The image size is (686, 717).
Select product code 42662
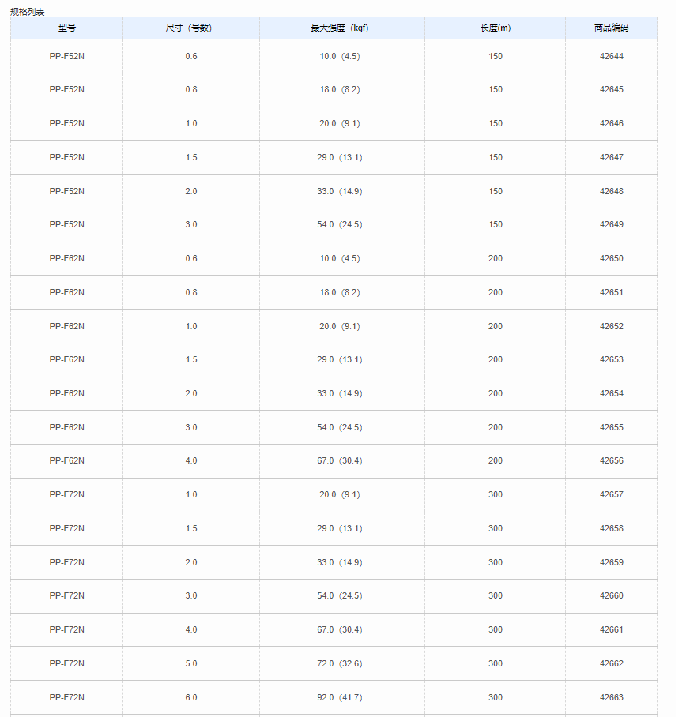click(612, 663)
